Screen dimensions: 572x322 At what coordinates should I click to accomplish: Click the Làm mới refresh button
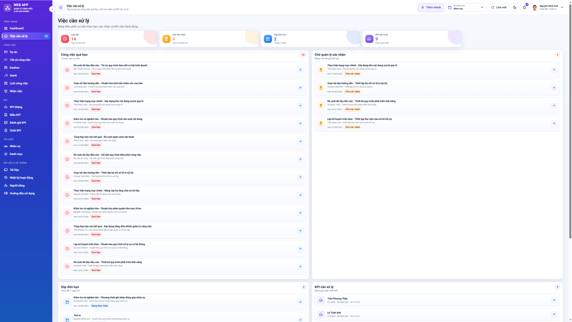click(x=499, y=7)
